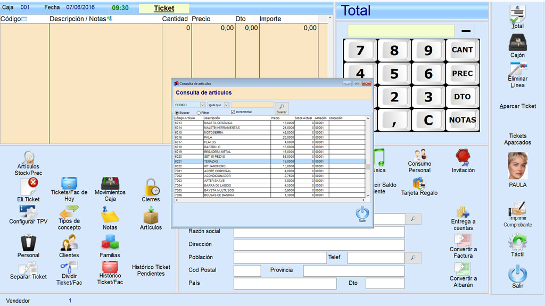
Task: Expand the CODIGO field dropdown
Action: tap(202, 105)
